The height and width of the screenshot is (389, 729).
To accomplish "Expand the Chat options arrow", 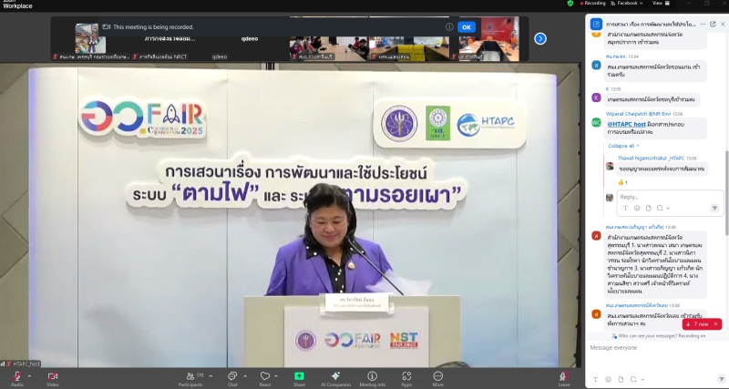I will (x=245, y=376).
